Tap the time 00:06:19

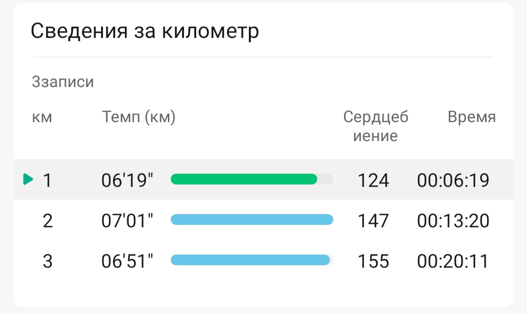pyautogui.click(x=453, y=180)
